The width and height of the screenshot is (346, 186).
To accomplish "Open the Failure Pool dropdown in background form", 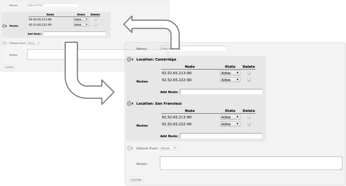I will point(34,43).
